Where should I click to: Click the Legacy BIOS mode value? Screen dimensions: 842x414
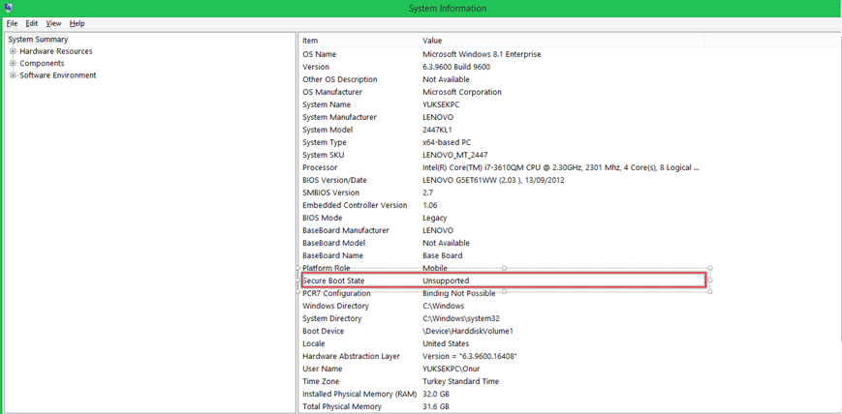click(434, 218)
